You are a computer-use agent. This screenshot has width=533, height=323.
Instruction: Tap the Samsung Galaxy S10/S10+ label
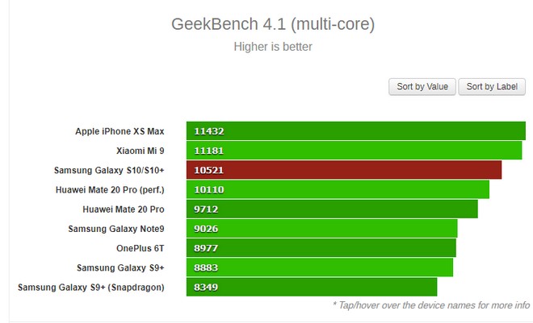[x=109, y=170]
